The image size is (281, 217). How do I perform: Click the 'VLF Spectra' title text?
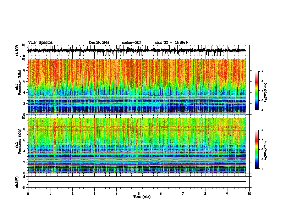(x=40, y=43)
